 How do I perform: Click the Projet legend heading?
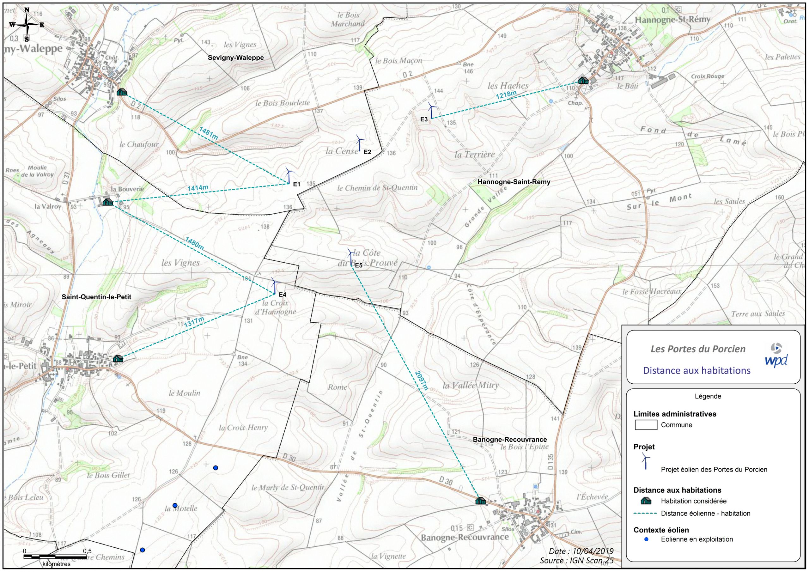click(x=644, y=447)
